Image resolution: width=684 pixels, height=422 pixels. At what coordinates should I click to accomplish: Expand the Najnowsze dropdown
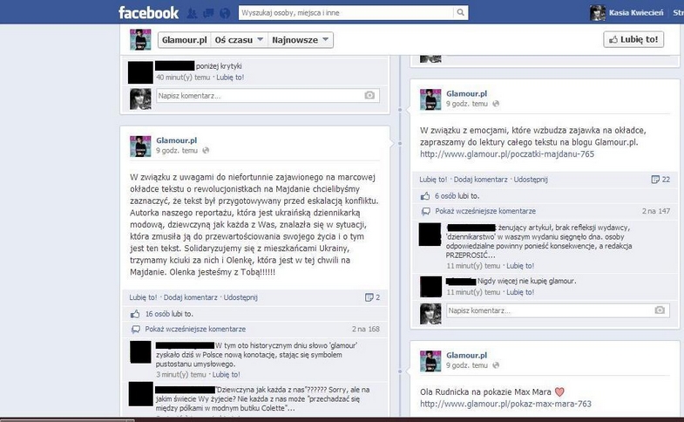tap(300, 40)
